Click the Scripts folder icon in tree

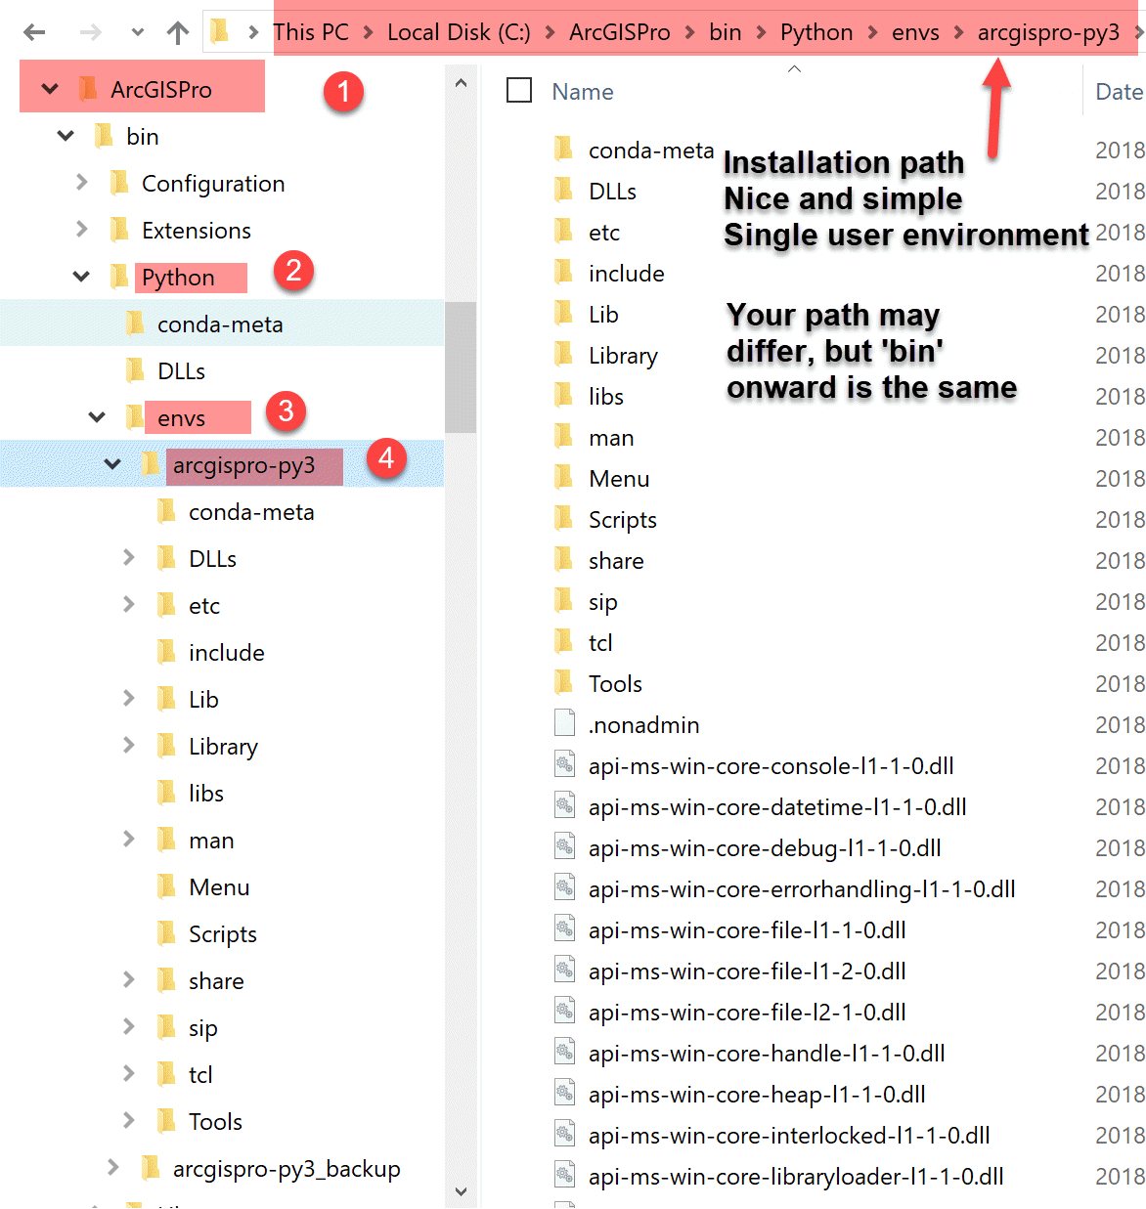click(x=167, y=933)
